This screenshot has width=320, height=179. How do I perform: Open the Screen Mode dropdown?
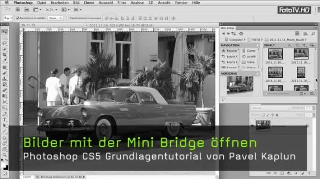[x=78, y=10]
